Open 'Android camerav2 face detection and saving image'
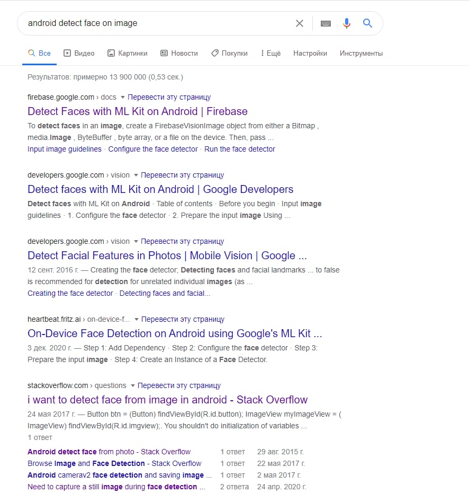 click(120, 475)
